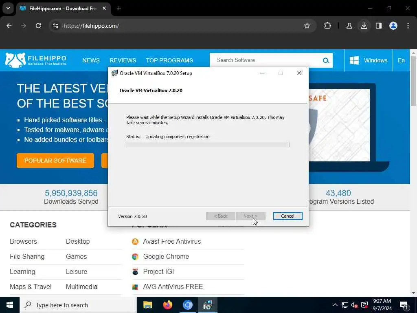Click the FileHippo logo
The height and width of the screenshot is (313, 417).
(x=35, y=60)
